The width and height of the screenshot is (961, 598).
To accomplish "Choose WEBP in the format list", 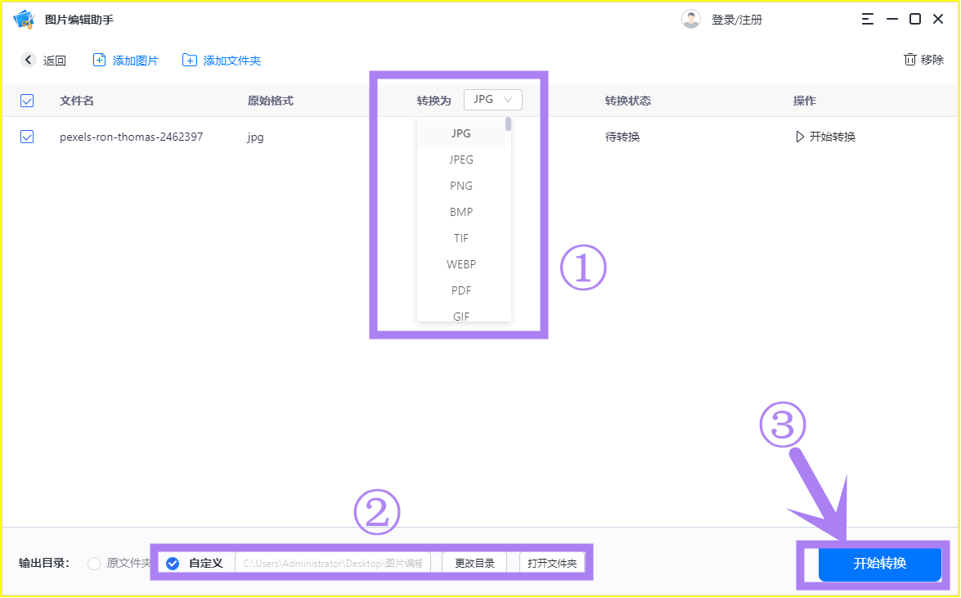I will click(x=461, y=264).
